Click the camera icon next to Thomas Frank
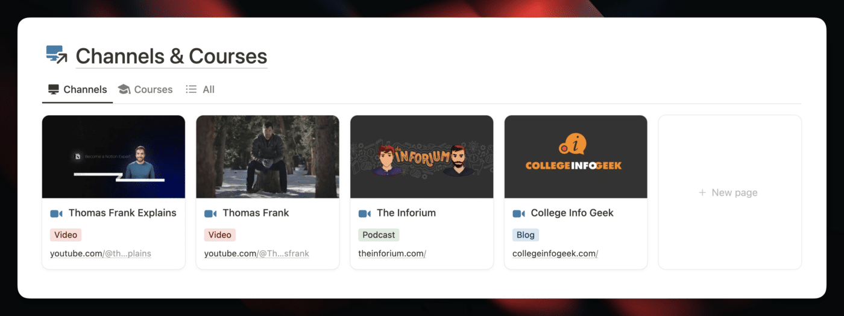The height and width of the screenshot is (316, 844). [210, 213]
